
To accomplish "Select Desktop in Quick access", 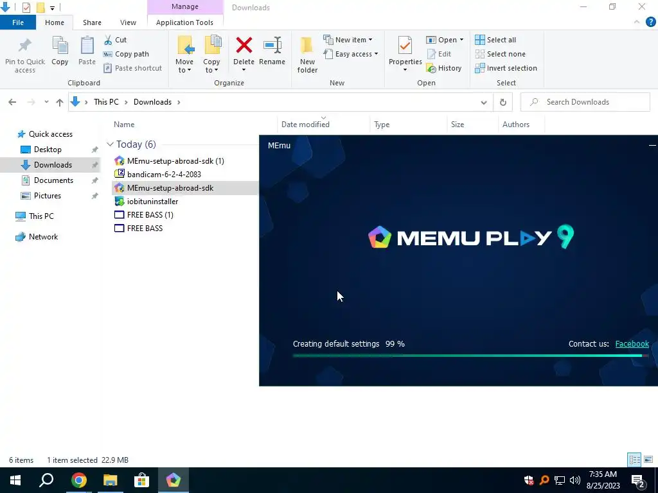I will (48, 150).
